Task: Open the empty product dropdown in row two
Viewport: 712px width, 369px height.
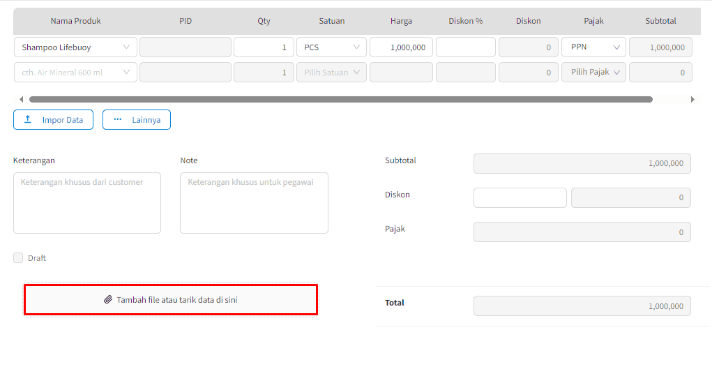Action: (x=75, y=73)
